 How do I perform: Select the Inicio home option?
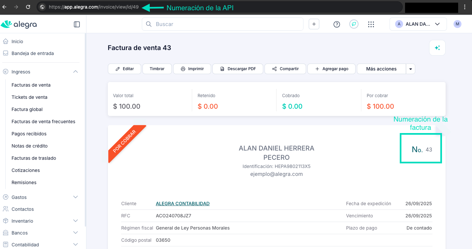point(17,41)
